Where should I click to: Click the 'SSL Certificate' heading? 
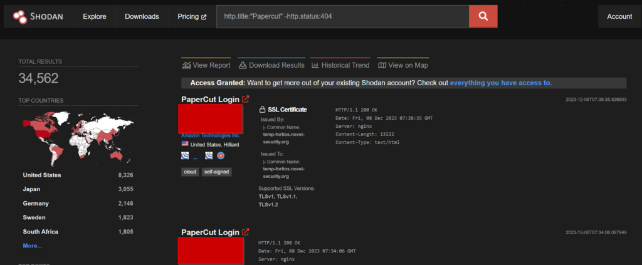click(287, 110)
